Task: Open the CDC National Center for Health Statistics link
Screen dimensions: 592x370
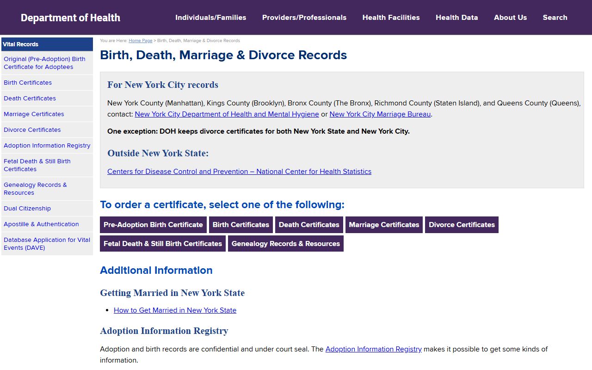Action: (x=239, y=172)
